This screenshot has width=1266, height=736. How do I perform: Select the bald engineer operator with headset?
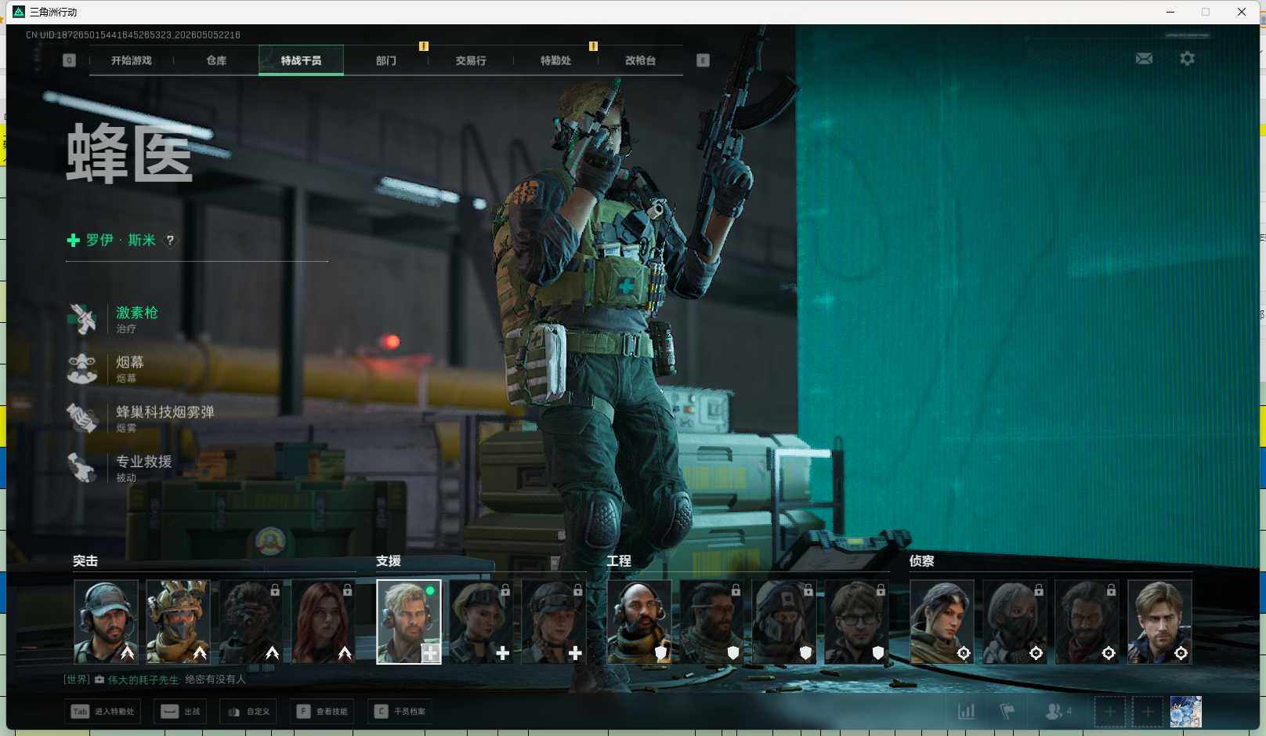click(639, 622)
